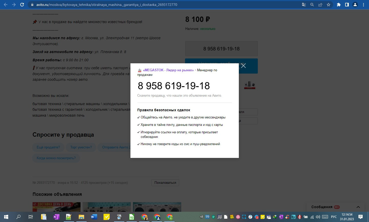Open the Windows Start menu
369x222 pixels.
coord(6,217)
